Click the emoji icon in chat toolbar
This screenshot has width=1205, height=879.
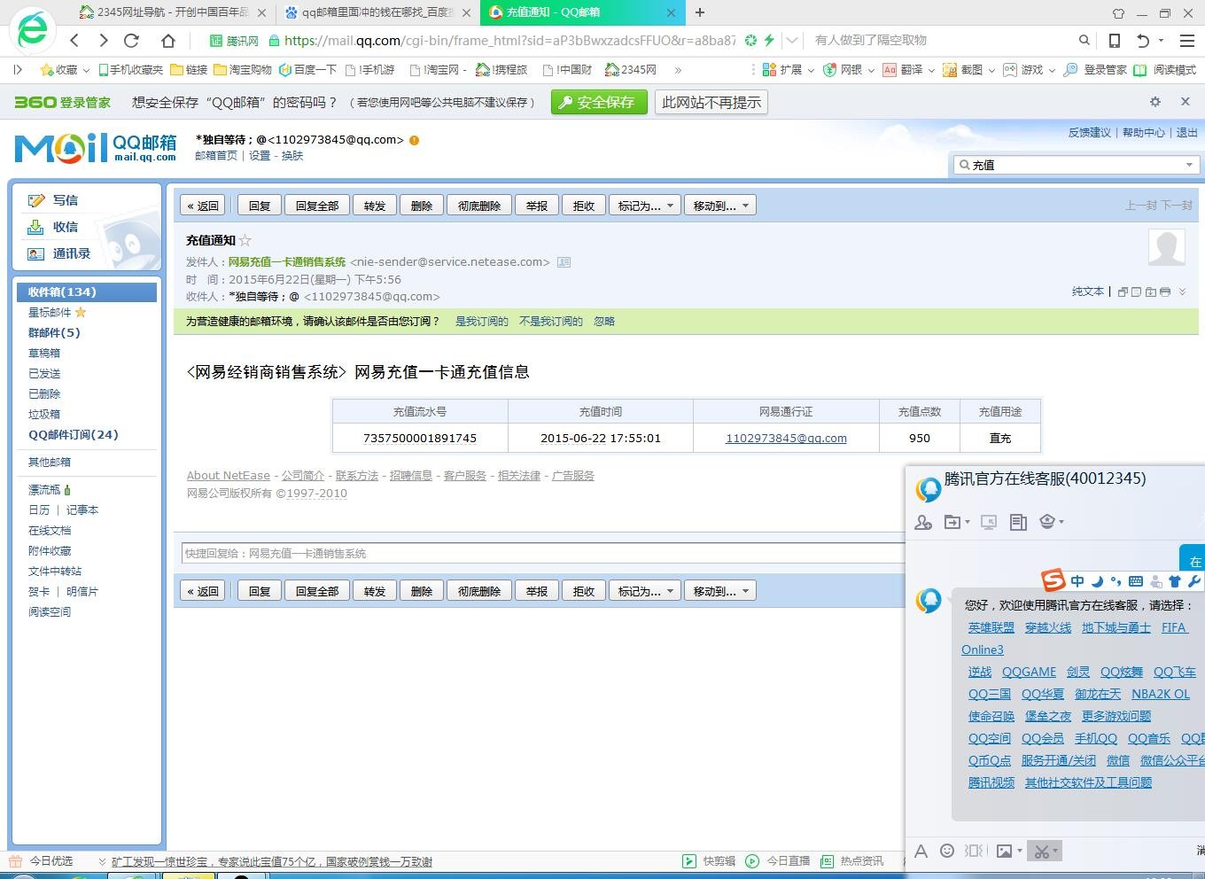point(947,851)
